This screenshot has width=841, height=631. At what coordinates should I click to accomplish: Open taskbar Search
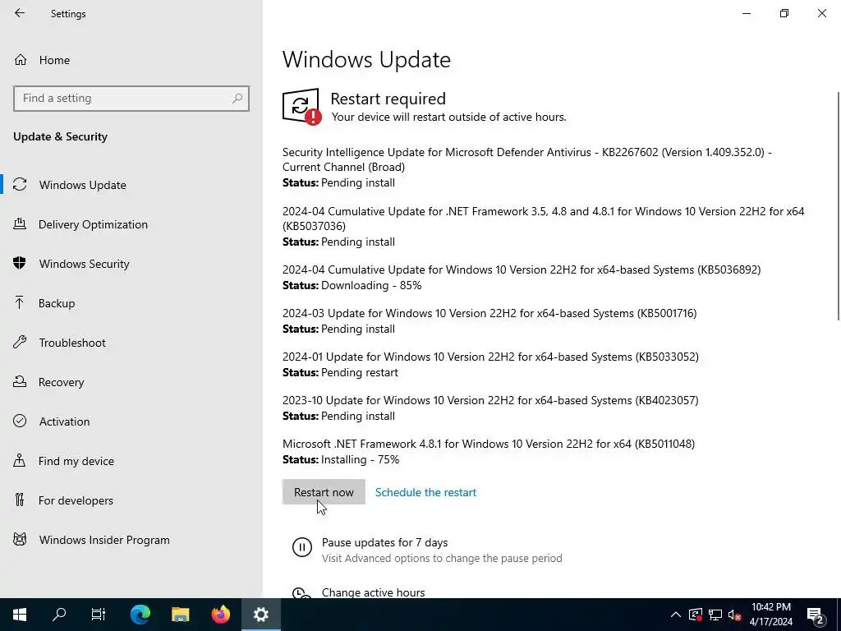point(59,615)
